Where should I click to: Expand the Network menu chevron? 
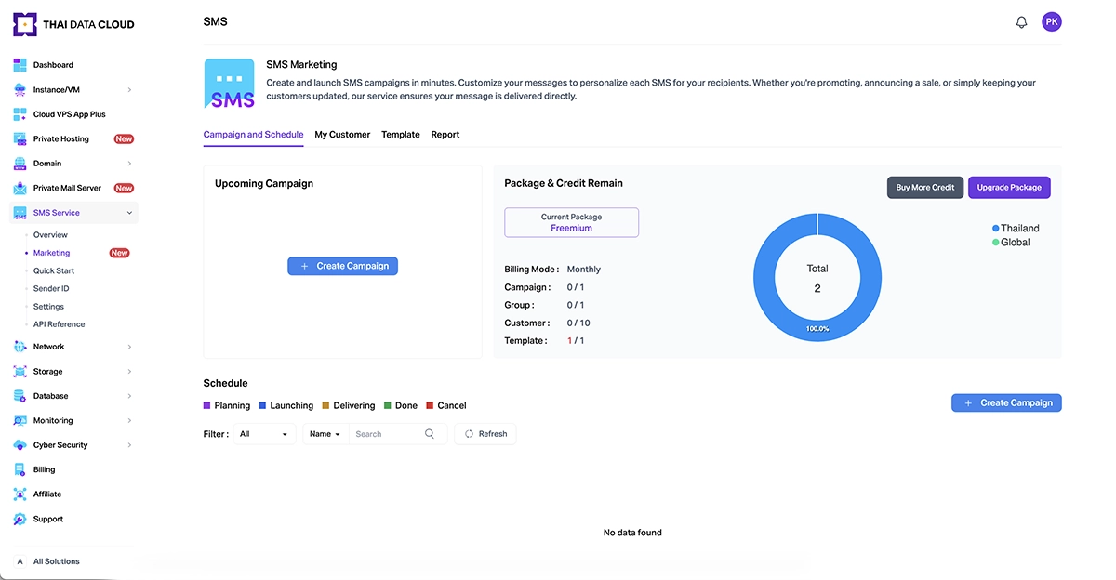[x=129, y=347]
